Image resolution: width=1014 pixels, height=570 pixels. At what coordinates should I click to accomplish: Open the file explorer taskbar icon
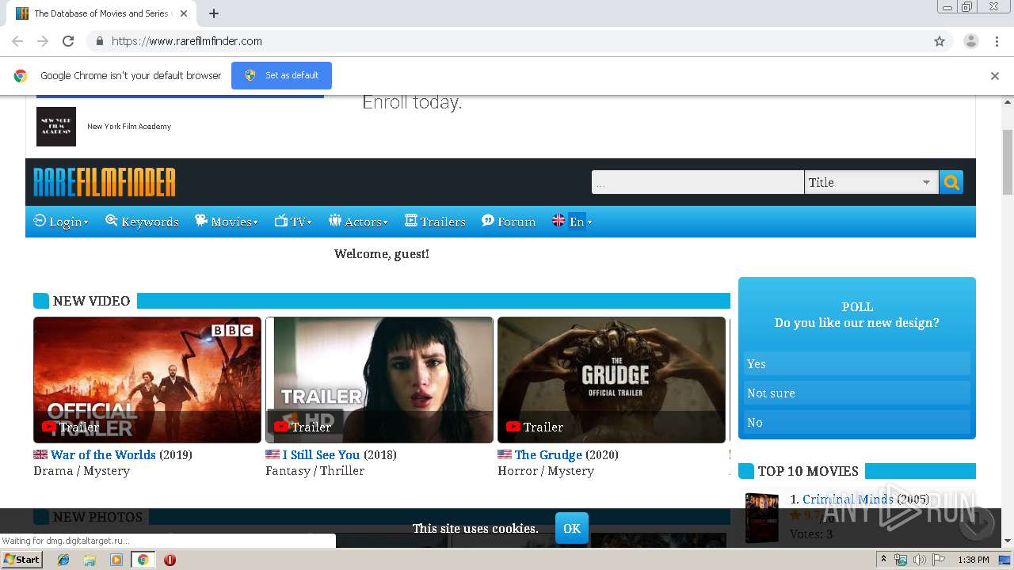(90, 560)
